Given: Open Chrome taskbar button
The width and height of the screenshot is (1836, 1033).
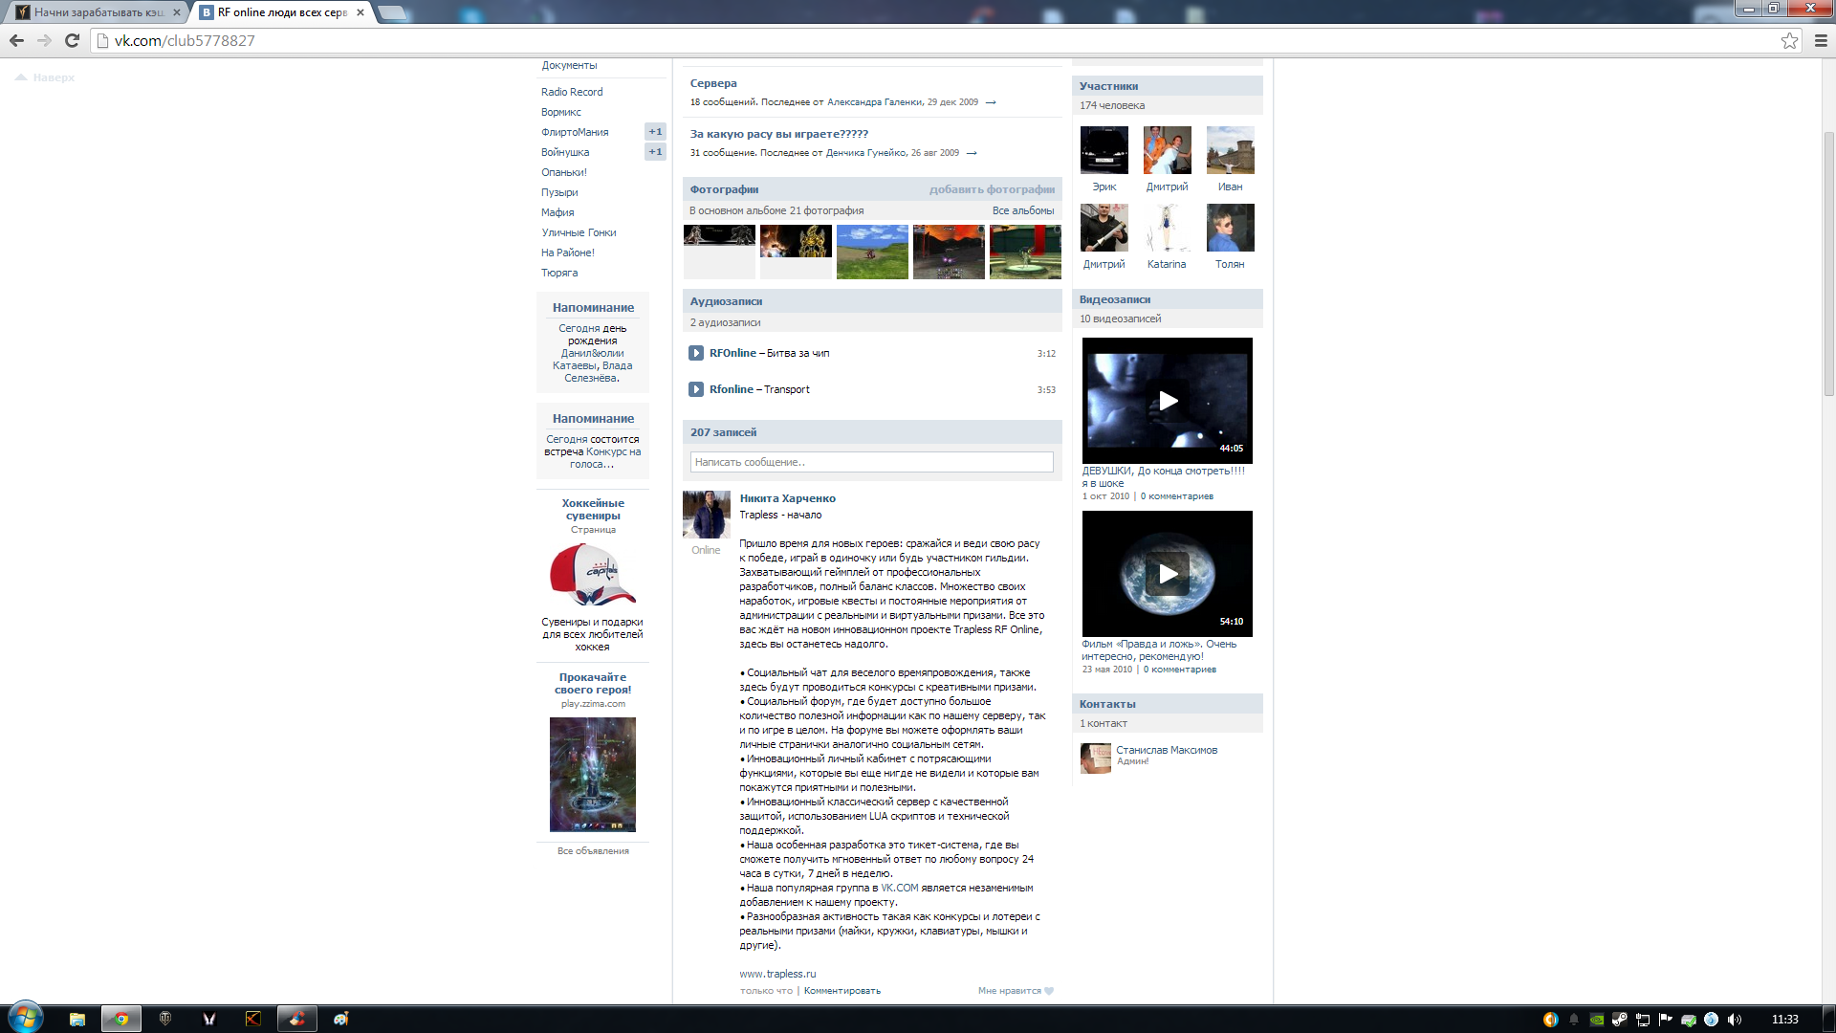Looking at the screenshot, I should click(x=121, y=1019).
